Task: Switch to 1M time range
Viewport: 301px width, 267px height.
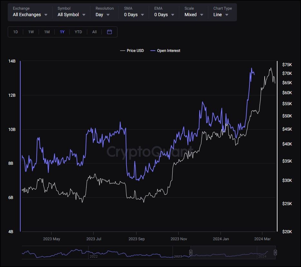Action: [47, 32]
